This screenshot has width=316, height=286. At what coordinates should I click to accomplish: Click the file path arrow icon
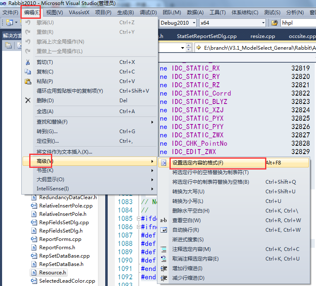[199, 48]
